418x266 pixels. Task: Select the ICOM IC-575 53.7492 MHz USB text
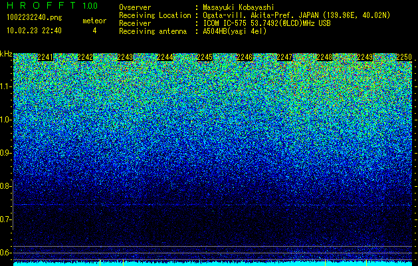point(266,23)
